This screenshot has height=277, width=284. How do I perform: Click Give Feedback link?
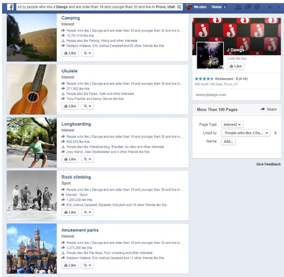click(x=268, y=164)
